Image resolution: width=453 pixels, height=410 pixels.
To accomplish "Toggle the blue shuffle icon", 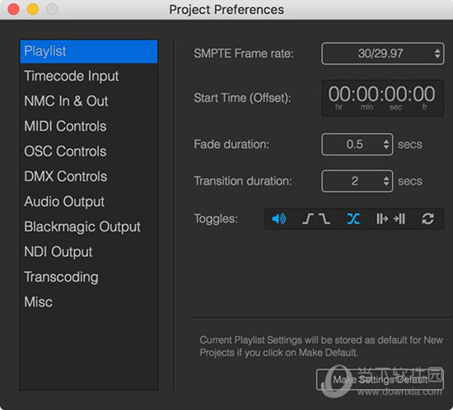I will click(x=353, y=219).
